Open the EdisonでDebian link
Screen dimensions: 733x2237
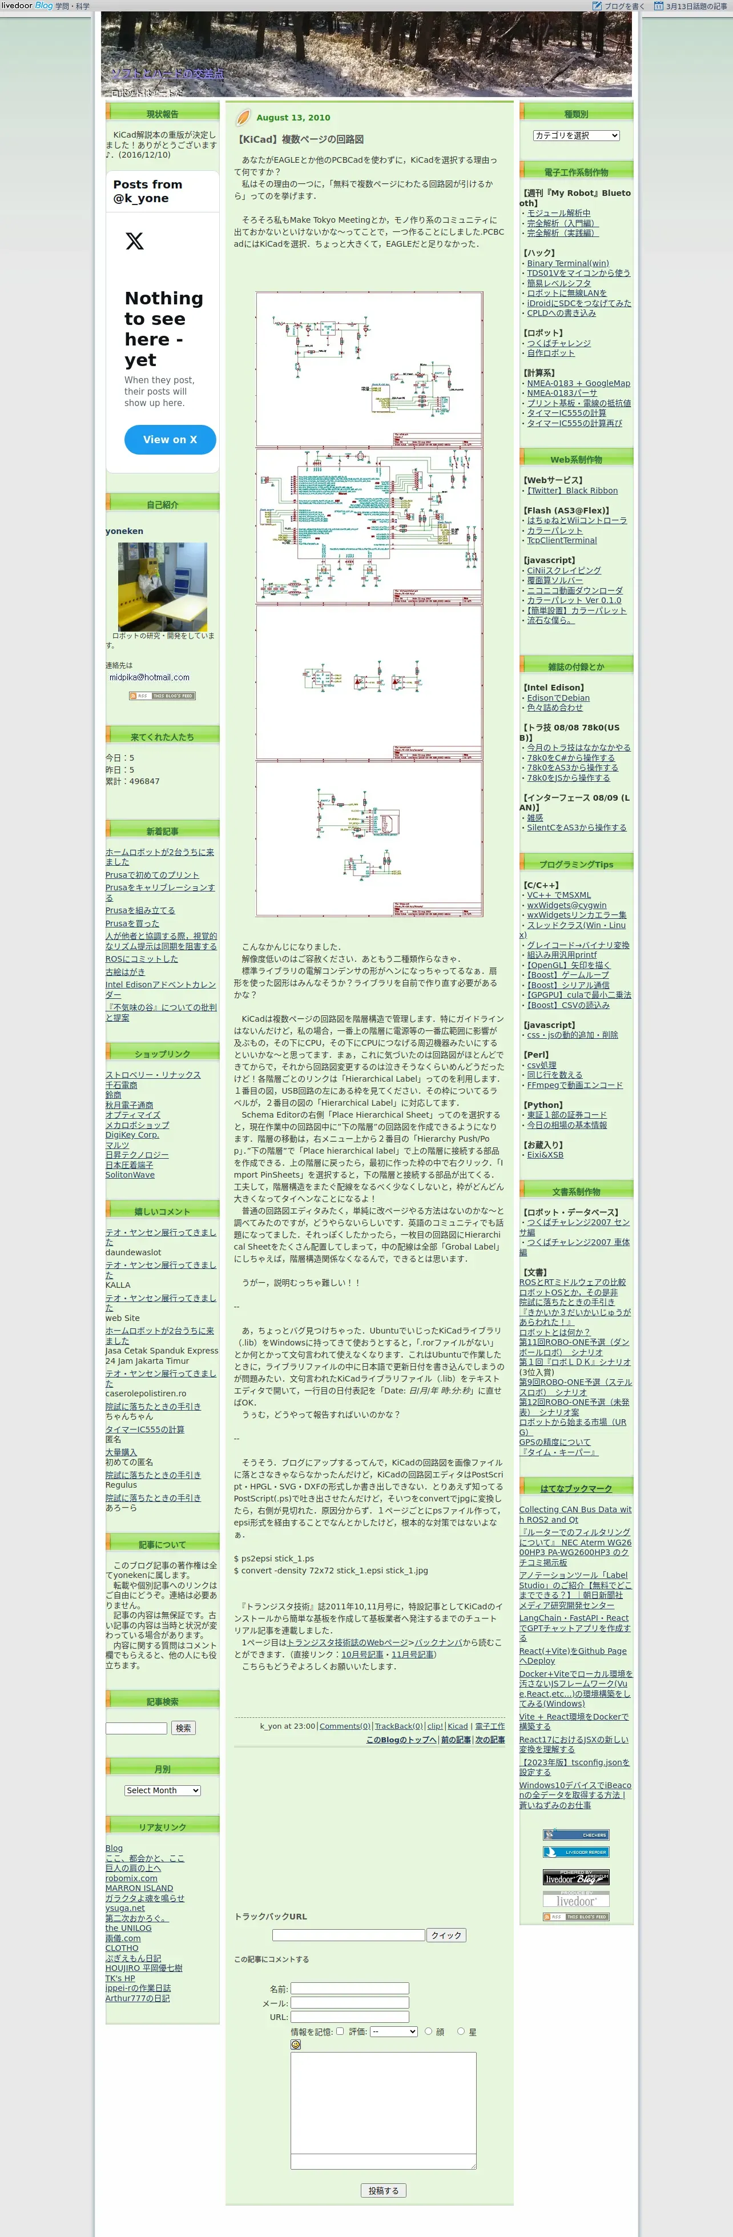(558, 698)
